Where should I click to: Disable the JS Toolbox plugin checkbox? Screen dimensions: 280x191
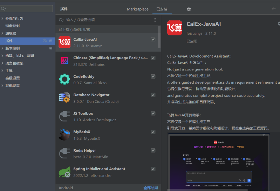(x=153, y=113)
